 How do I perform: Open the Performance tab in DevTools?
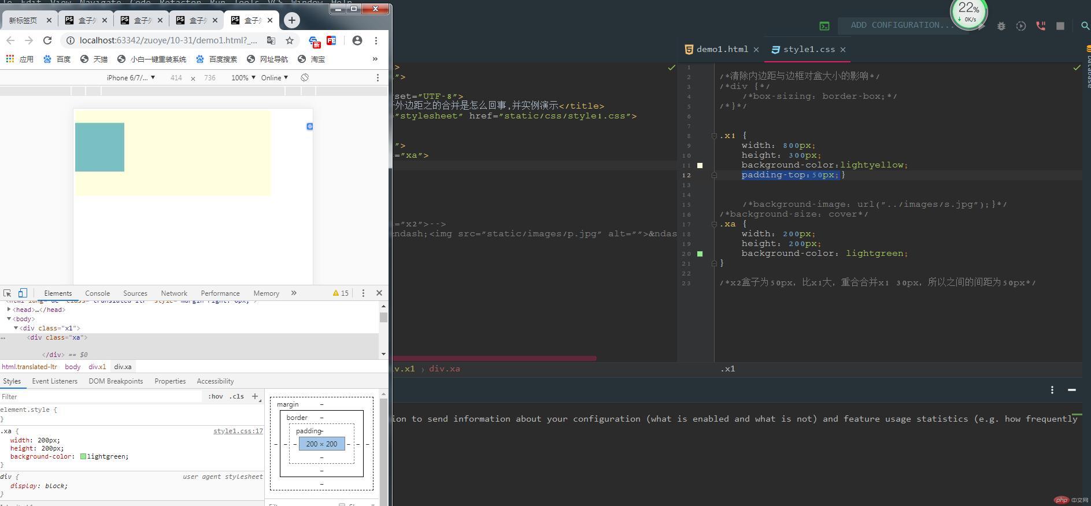[x=220, y=293]
